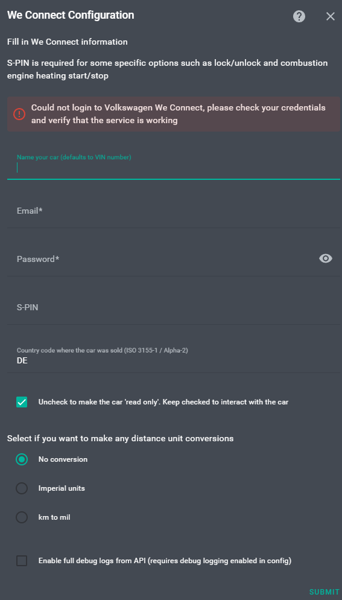Click the red error alert icon
342x600 pixels.
coord(19,114)
